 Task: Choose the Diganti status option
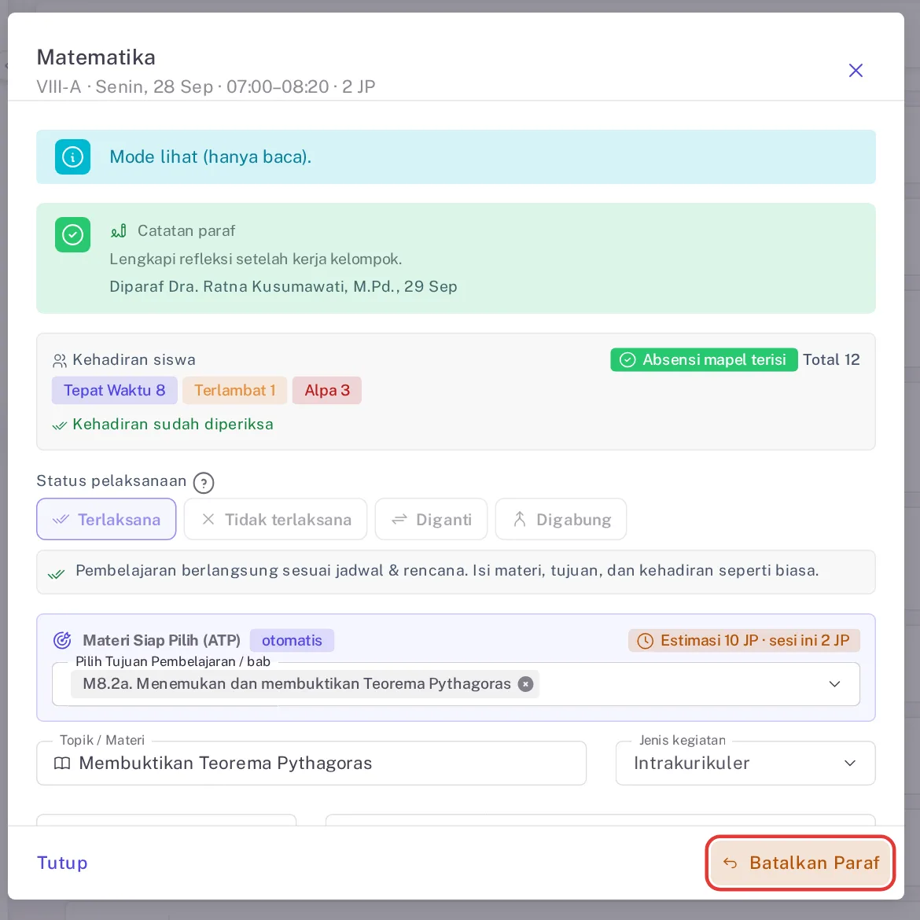[x=431, y=519]
